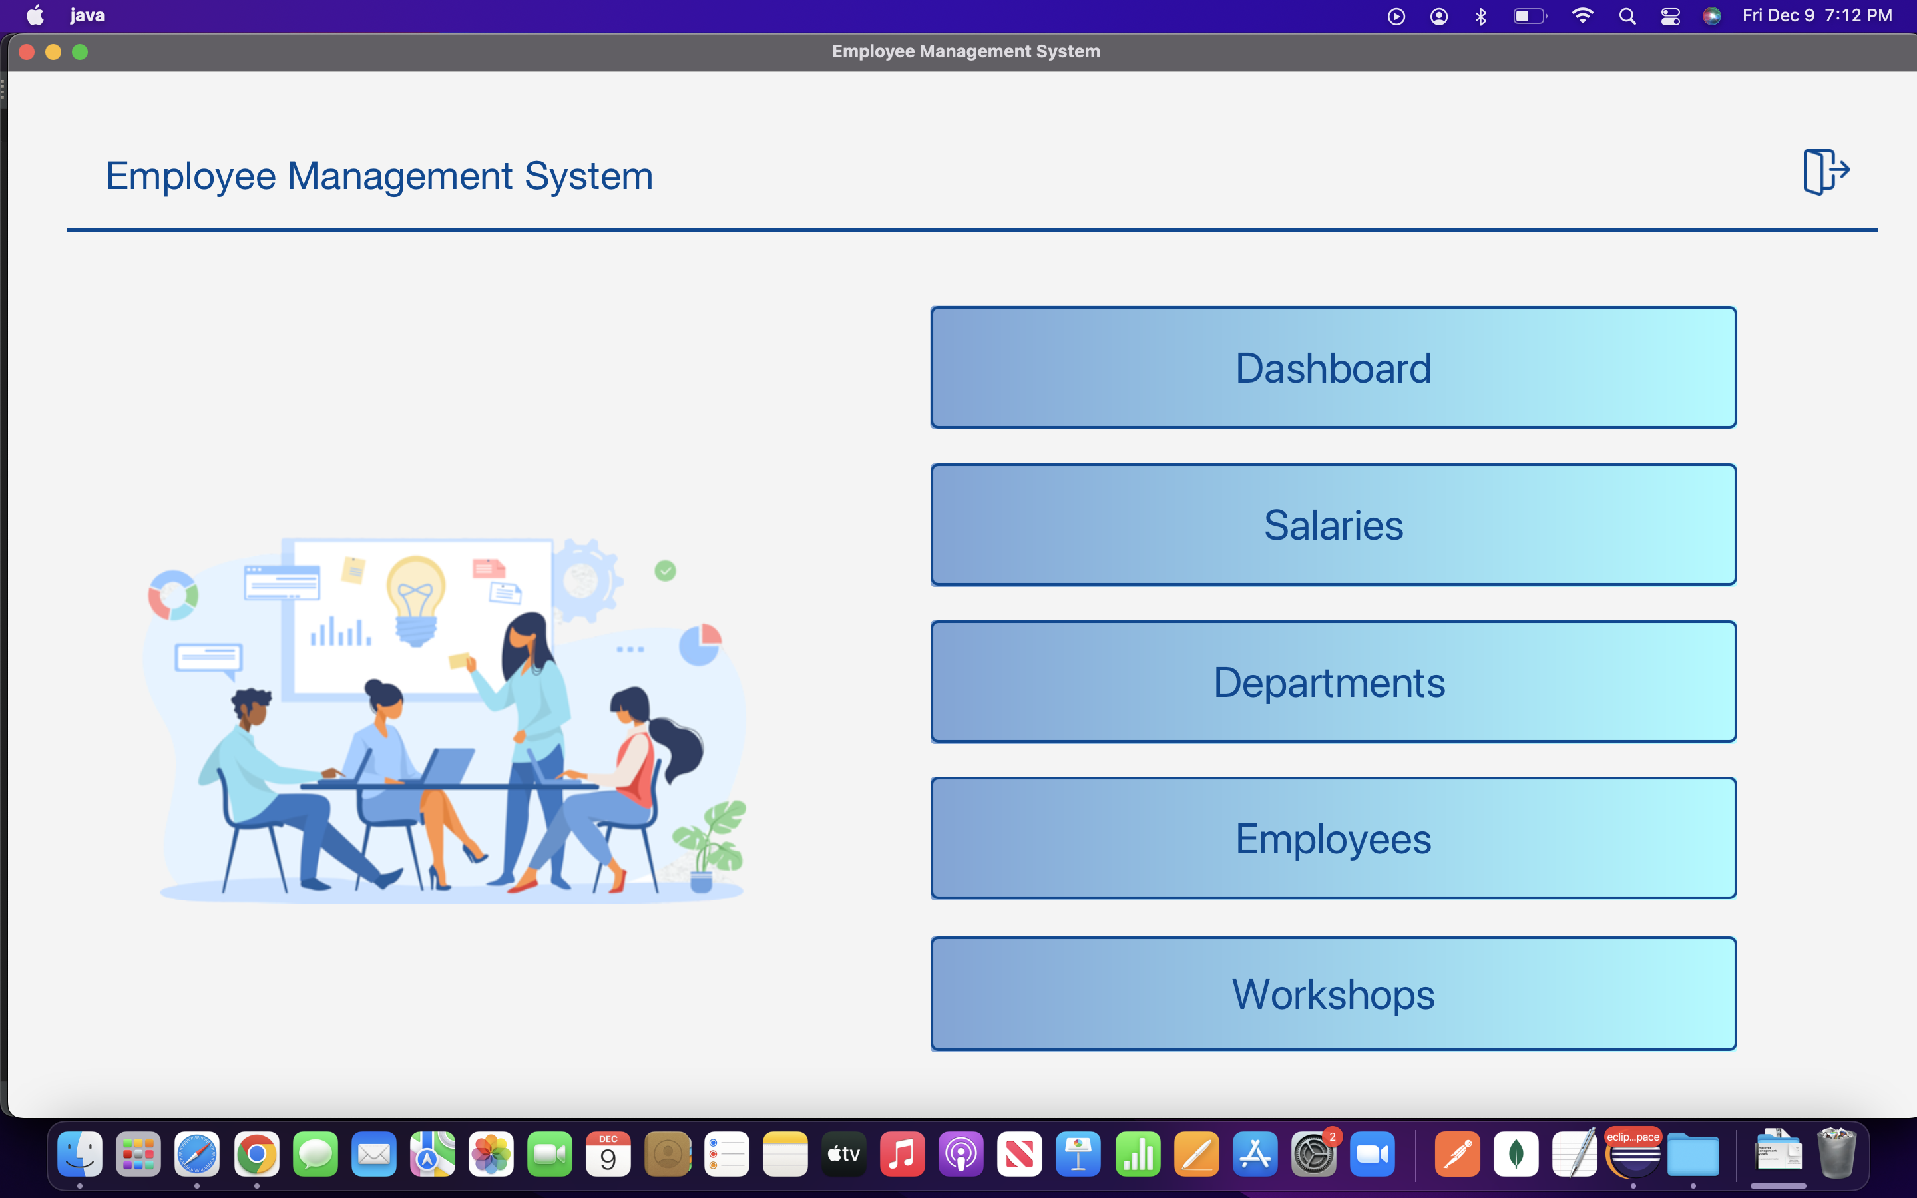
Task: Open the Apple menu
Action: pos(33,14)
